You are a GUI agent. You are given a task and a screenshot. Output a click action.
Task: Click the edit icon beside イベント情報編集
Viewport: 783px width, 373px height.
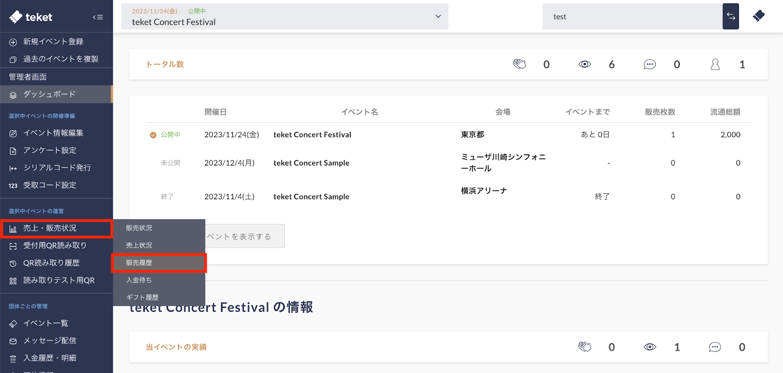click(13, 134)
